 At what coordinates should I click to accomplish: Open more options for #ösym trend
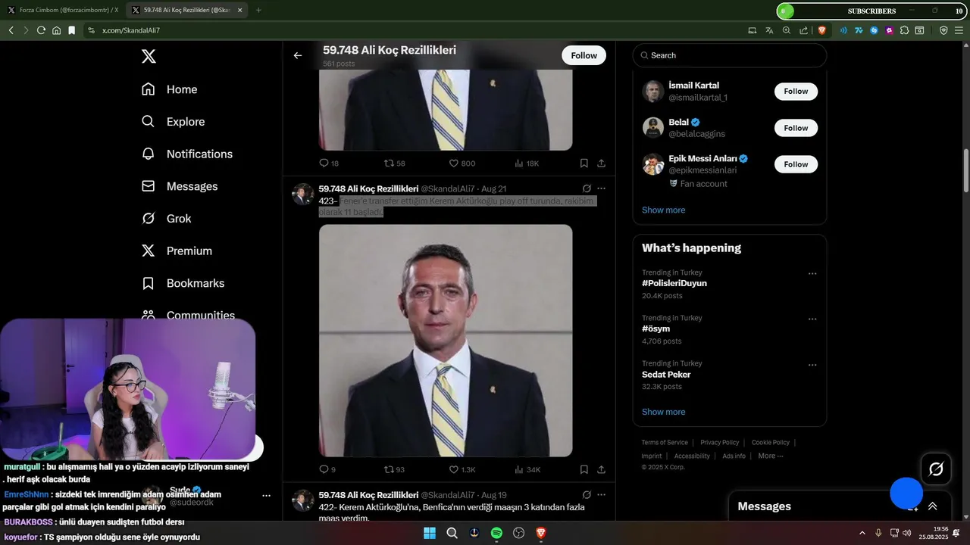(x=812, y=319)
